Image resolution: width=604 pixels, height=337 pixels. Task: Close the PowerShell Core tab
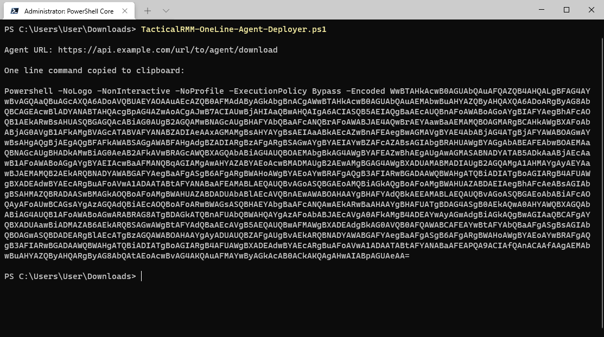pos(125,11)
